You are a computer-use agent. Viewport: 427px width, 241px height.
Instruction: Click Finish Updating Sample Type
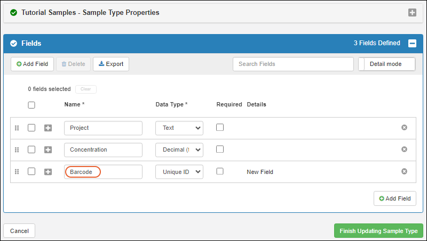point(378,231)
